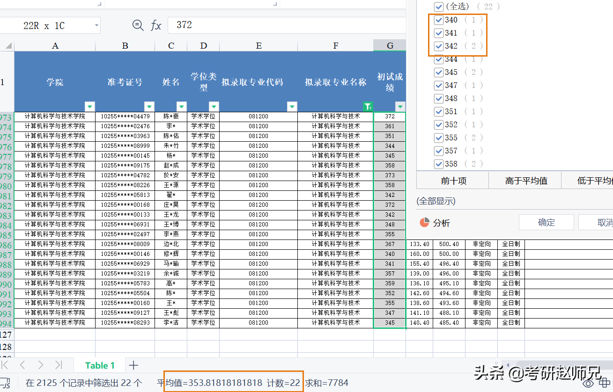
Task: Confirm filter with the 确定 button
Action: [x=546, y=222]
